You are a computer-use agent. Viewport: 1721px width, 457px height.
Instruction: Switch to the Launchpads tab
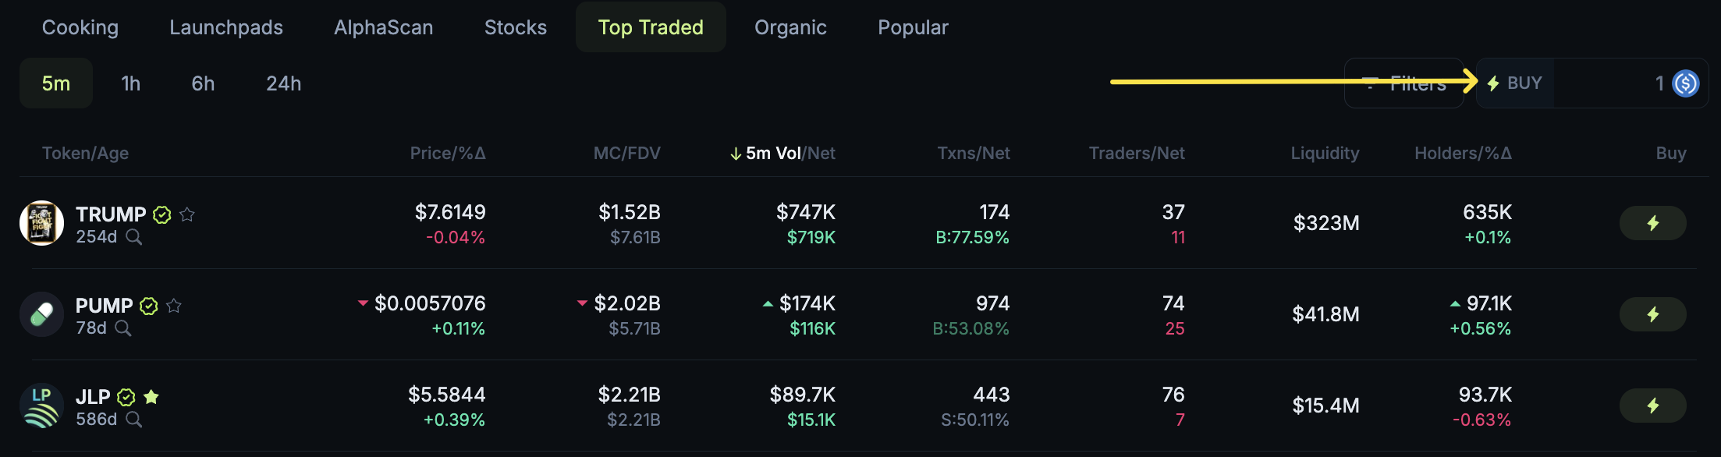click(x=225, y=27)
